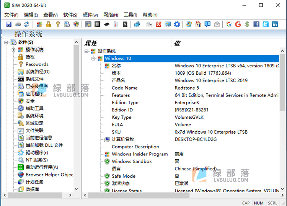This screenshot has width=287, height=206.
Task: Open the 帮助(H) menu
Action: (x=150, y=15)
